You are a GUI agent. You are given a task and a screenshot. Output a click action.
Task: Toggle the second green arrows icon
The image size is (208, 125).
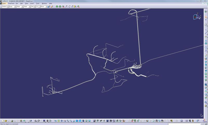click(60, 7)
